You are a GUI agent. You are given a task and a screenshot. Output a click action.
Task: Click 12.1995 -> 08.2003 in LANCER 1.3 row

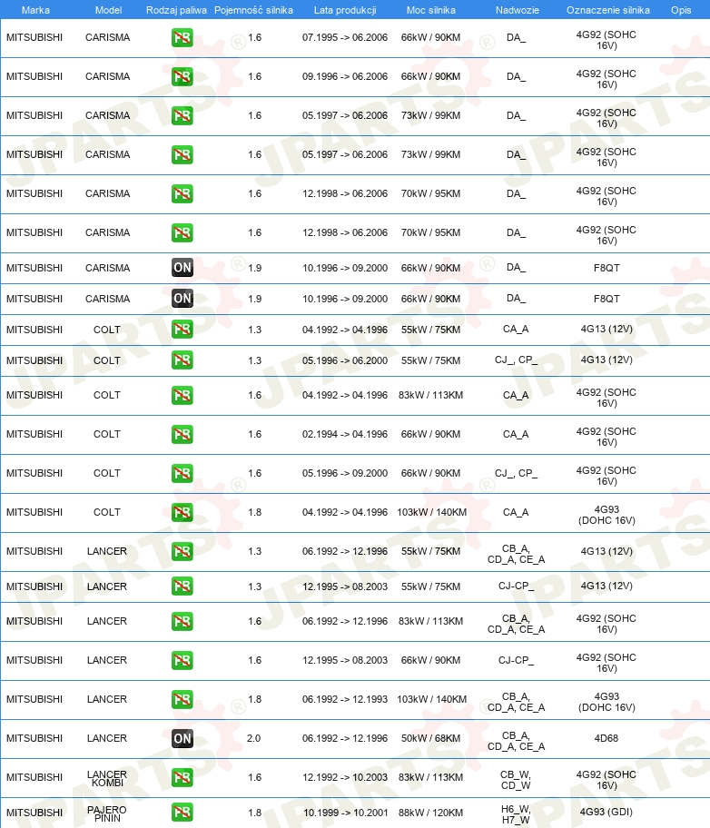pos(345,586)
